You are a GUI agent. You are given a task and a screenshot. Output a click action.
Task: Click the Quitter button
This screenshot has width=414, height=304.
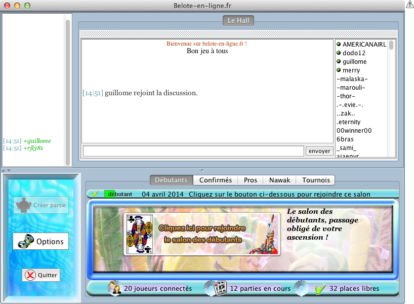pos(41,275)
